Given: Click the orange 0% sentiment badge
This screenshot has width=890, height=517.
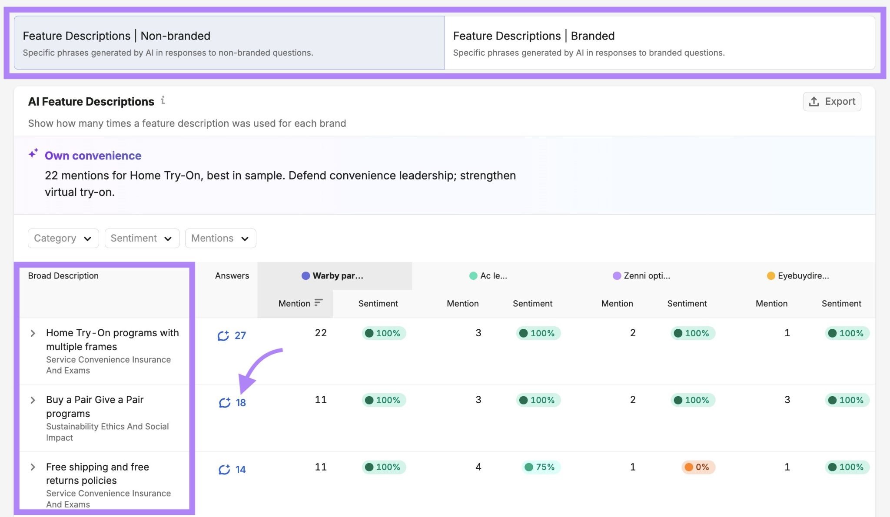Looking at the screenshot, I should click(x=698, y=467).
